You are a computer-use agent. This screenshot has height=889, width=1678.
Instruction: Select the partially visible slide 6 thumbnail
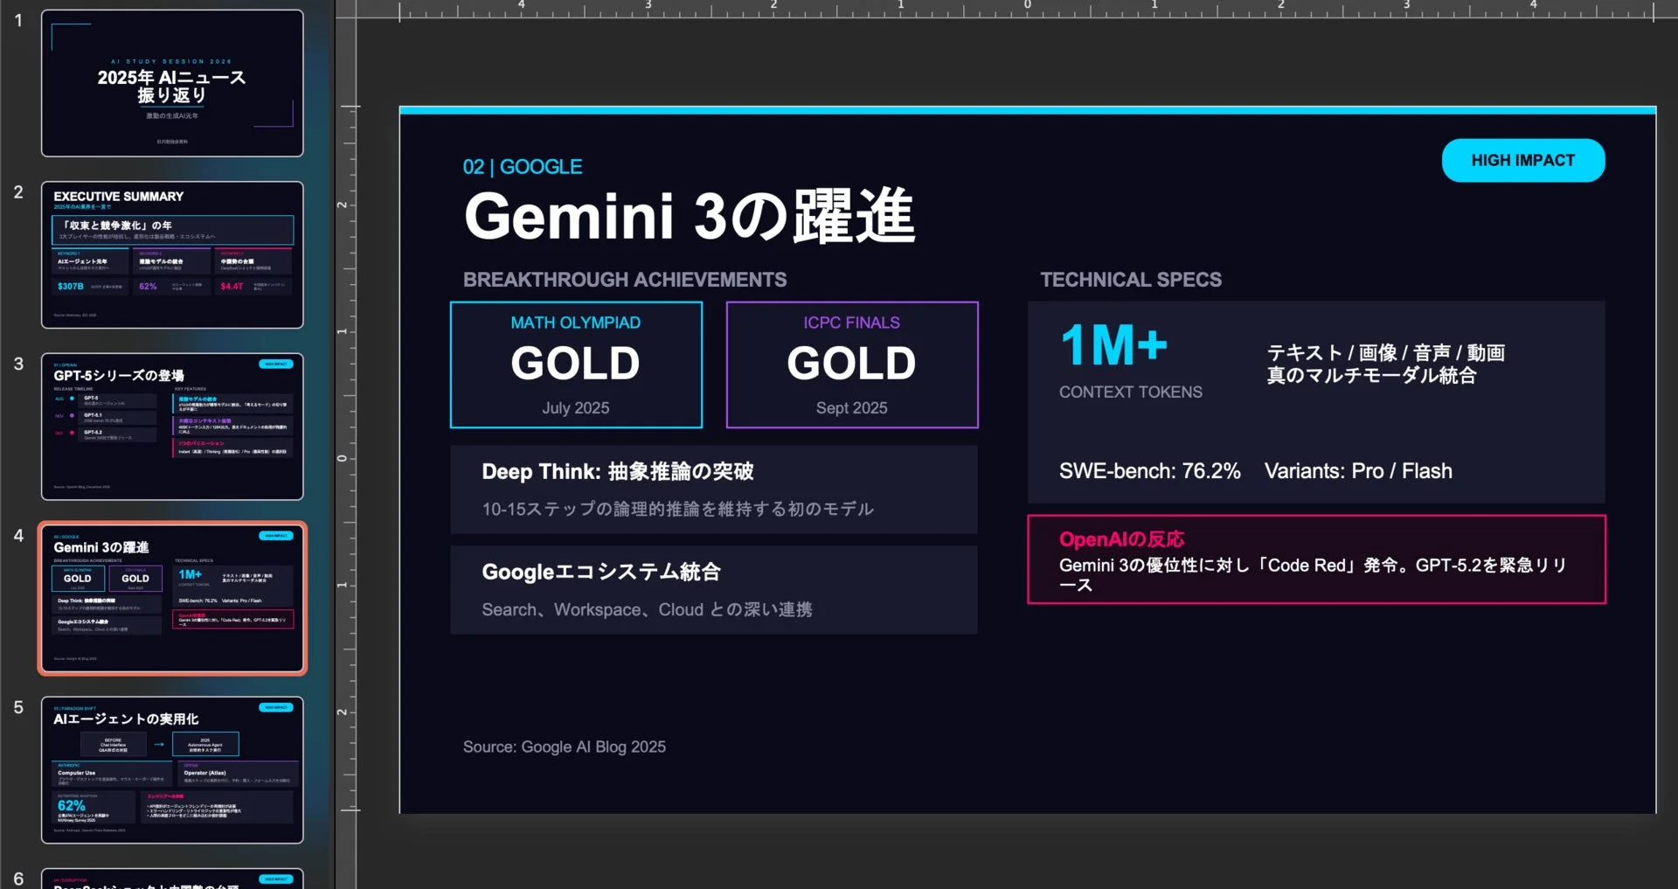171,879
